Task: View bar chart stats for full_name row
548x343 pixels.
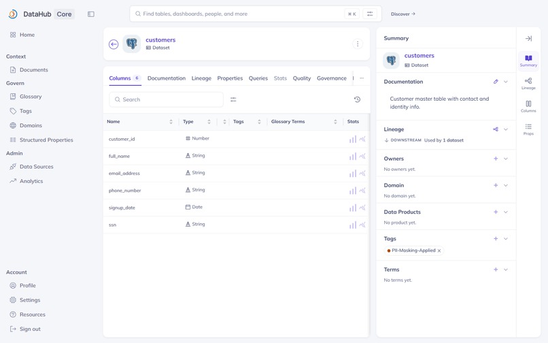Action: (353, 156)
